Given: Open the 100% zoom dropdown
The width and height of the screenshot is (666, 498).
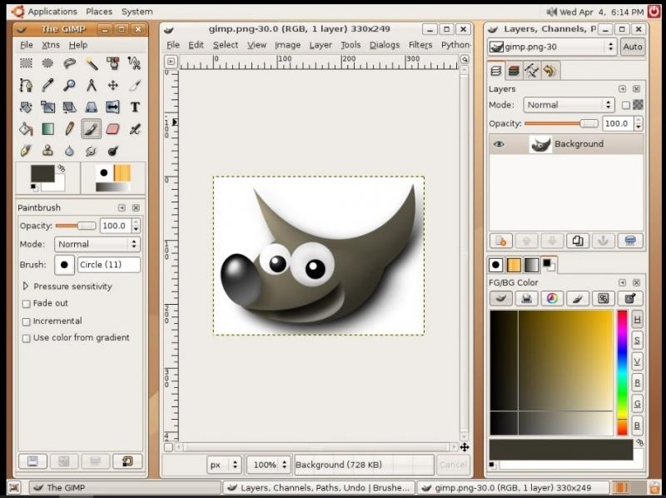Looking at the screenshot, I should point(270,465).
